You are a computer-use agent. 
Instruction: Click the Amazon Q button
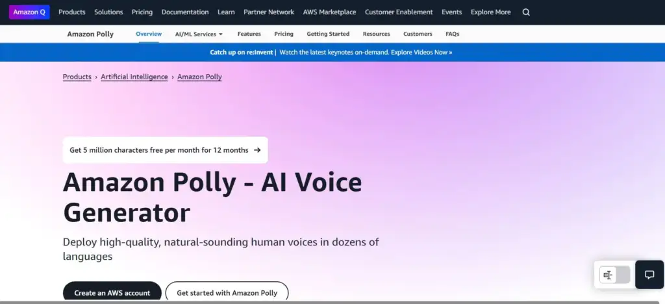tap(29, 12)
